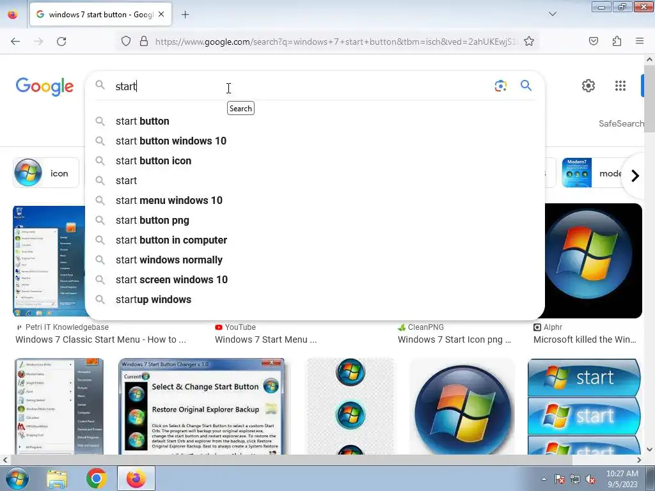Image resolution: width=655 pixels, height=491 pixels.
Task: Open the volume speaker tray icon
Action: tap(590, 479)
